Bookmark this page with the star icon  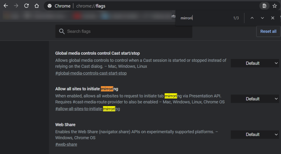274,6
